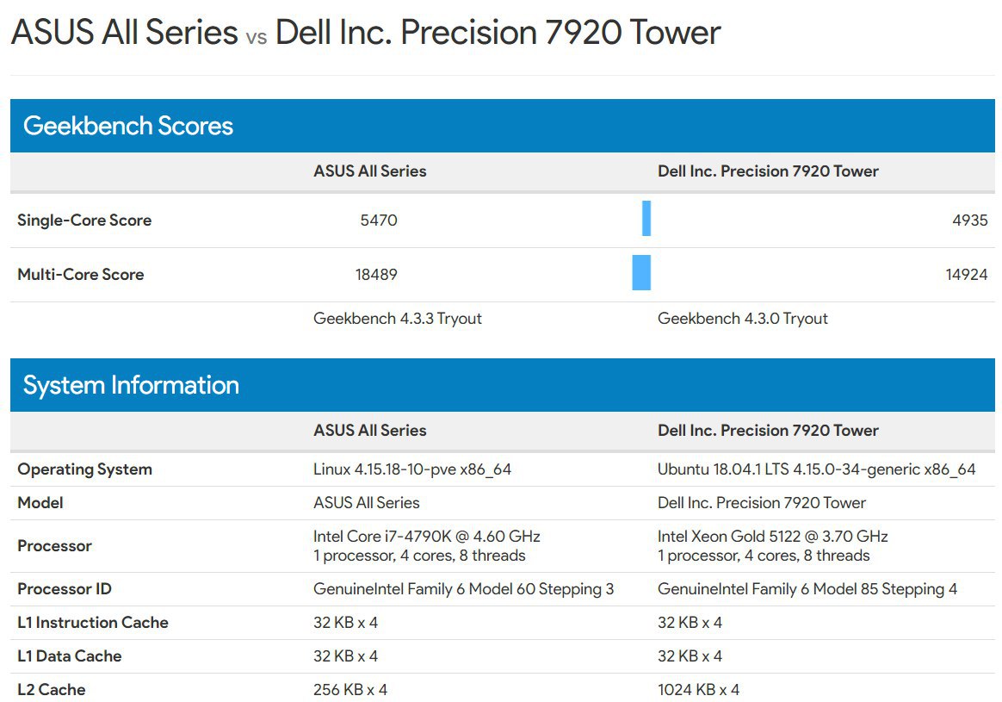Select the Geekbench Scores section header
The height and width of the screenshot is (702, 1002).
point(502,125)
